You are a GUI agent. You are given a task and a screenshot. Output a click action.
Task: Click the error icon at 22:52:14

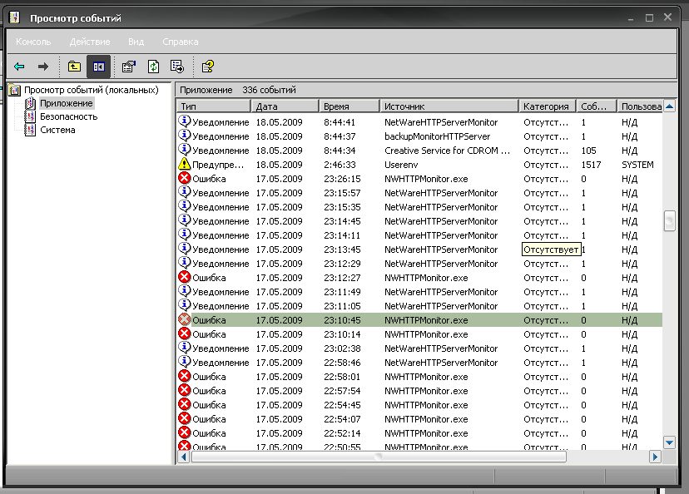click(184, 432)
